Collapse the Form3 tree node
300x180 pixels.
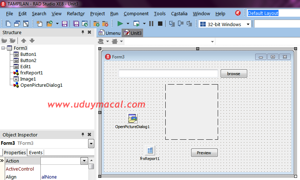point(3,48)
